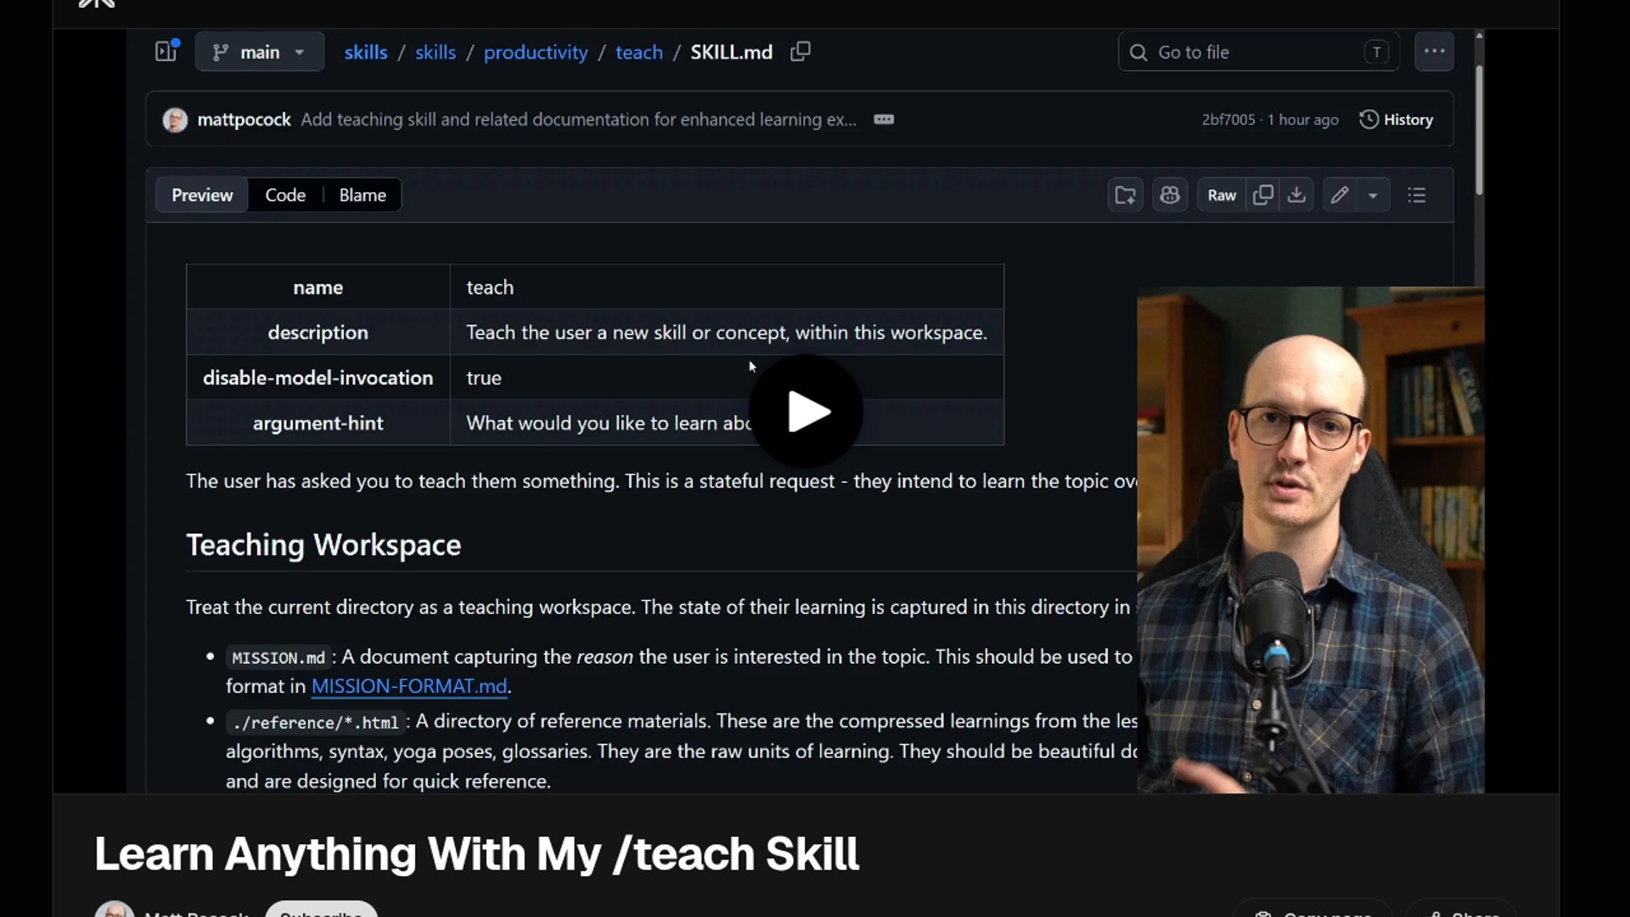1630x917 pixels.
Task: Open commit 2bf7005
Action: point(1228,120)
